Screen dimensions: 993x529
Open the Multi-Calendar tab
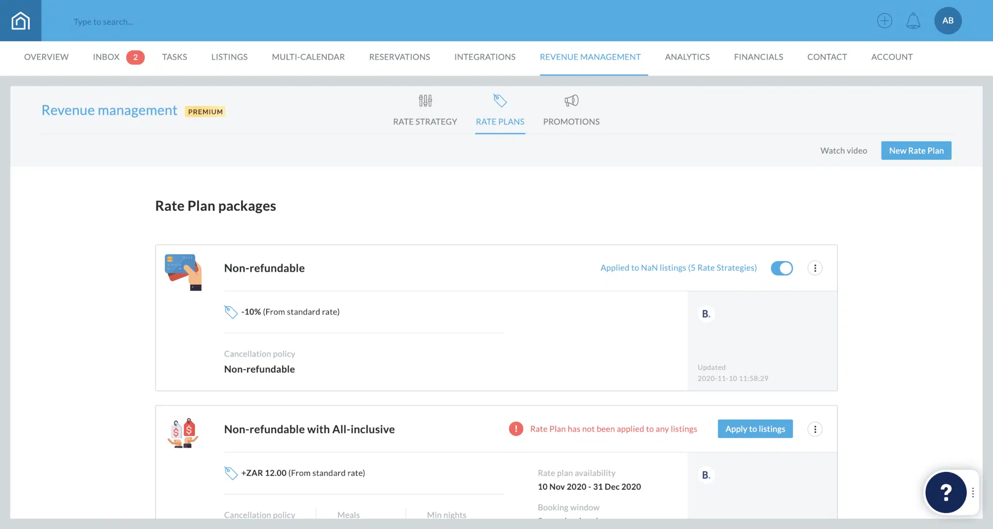coord(308,57)
